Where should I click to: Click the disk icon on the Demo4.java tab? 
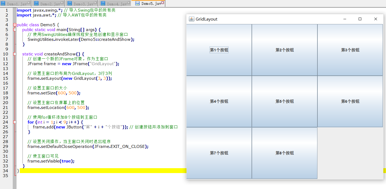click(x=103, y=4)
